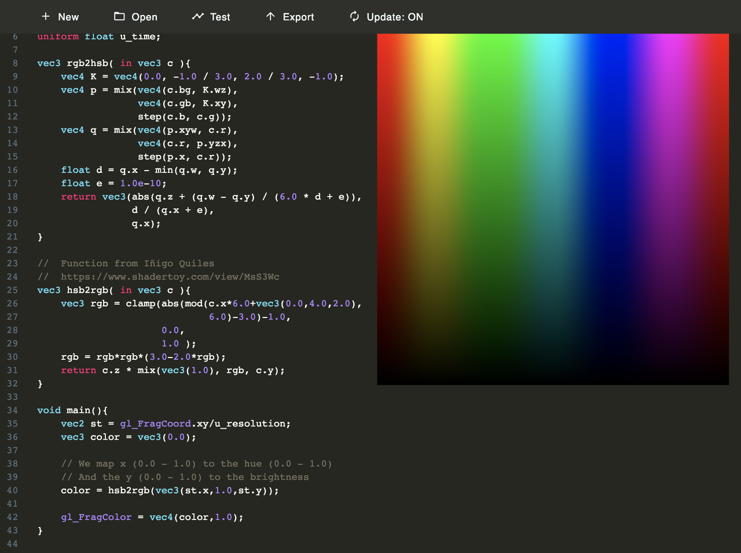The height and width of the screenshot is (553, 741).
Task: Choose Export in the top bar
Action: pyautogui.click(x=298, y=17)
